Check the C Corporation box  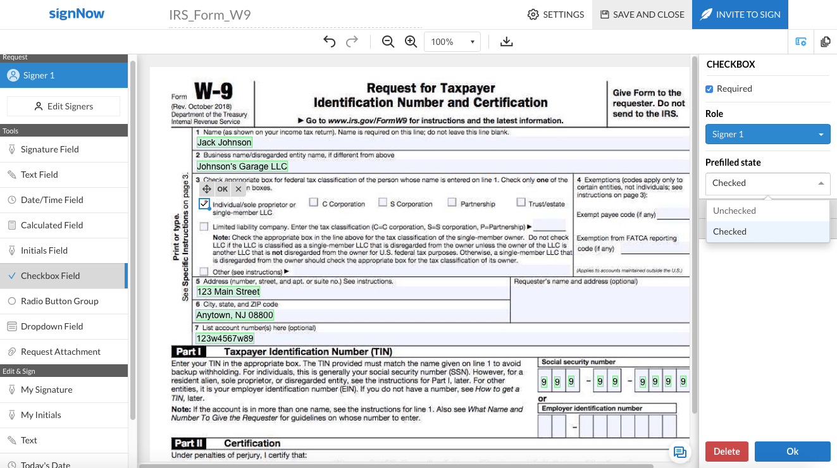[x=314, y=202]
